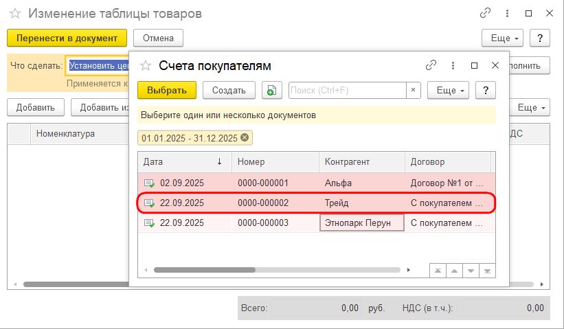Open help in Счета покупателям dialog
This screenshot has width=564, height=329.
(x=486, y=90)
